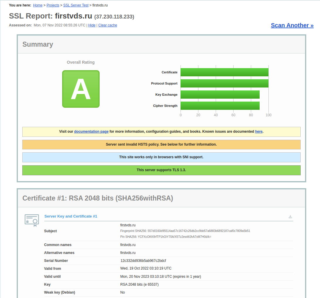Click the Key Exchange score bar
The height and width of the screenshot is (298, 320).
pos(220,95)
